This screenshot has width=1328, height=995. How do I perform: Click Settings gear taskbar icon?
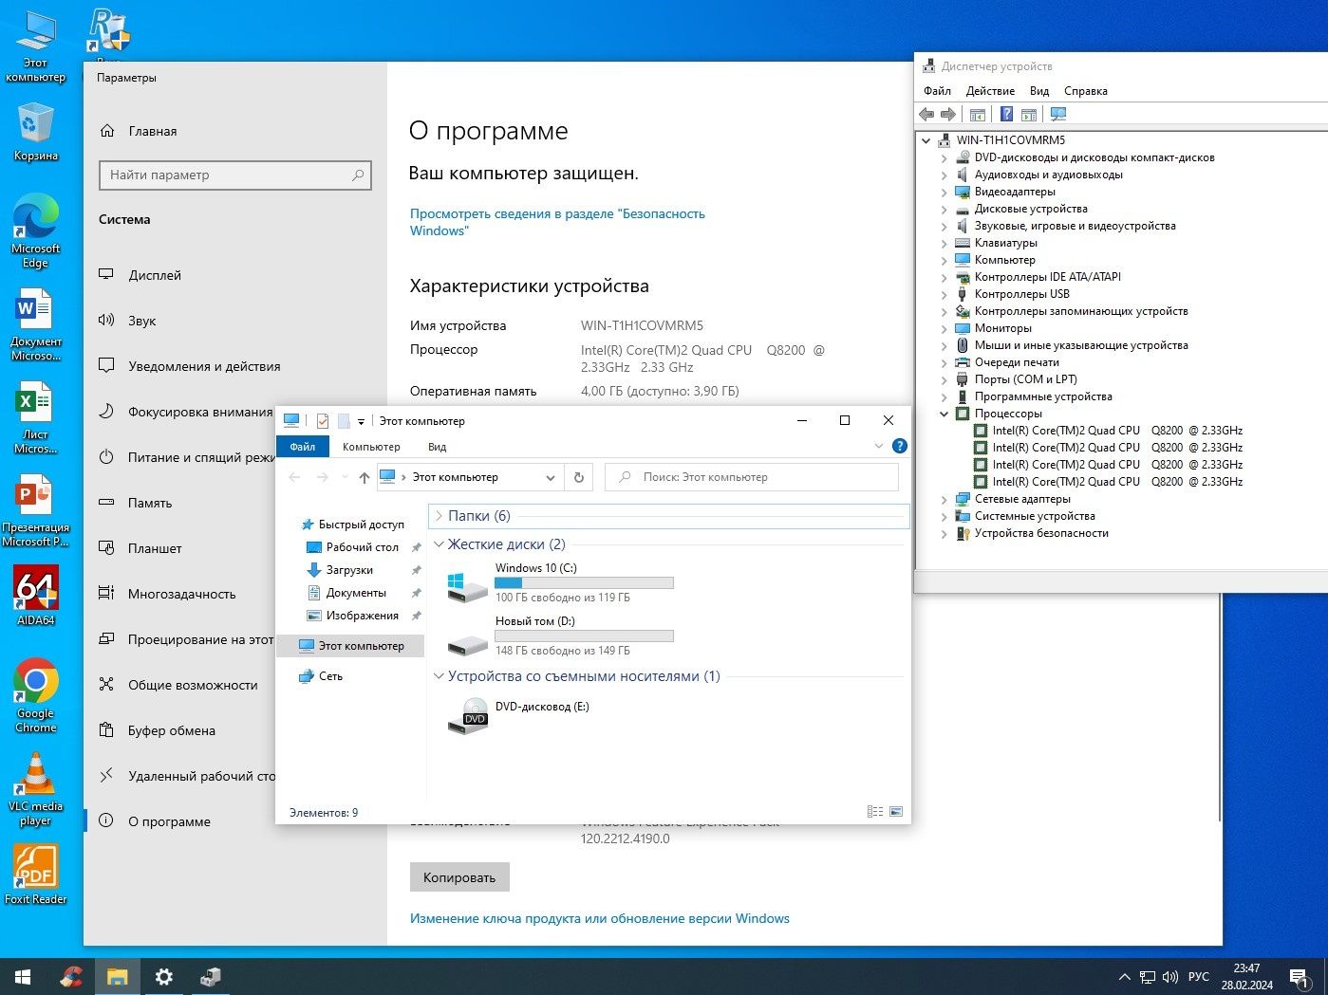tap(163, 976)
